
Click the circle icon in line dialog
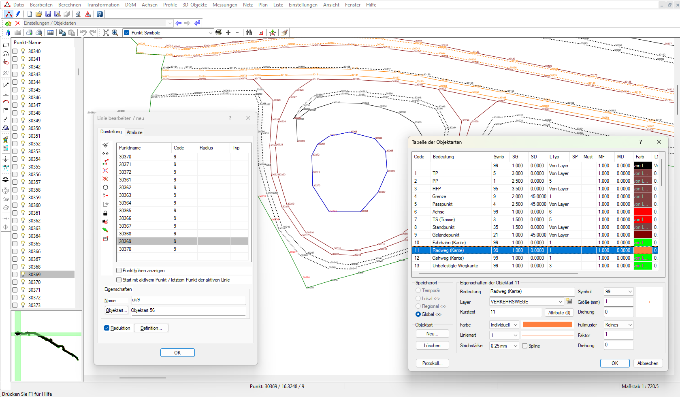(x=105, y=188)
